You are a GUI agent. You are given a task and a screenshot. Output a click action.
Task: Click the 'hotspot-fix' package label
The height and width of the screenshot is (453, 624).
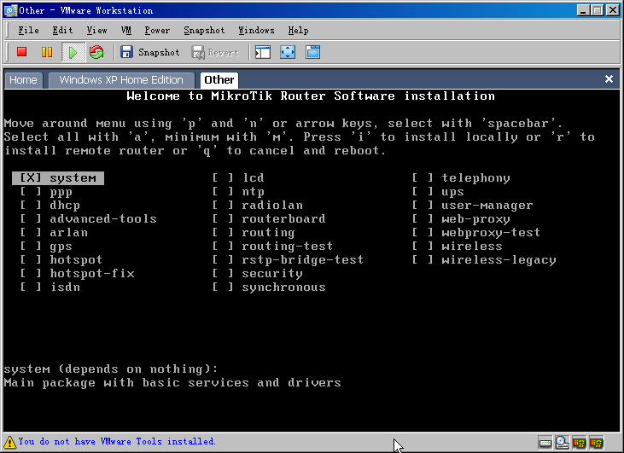(x=92, y=273)
